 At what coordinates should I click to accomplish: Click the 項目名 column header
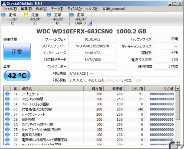pos(52,88)
